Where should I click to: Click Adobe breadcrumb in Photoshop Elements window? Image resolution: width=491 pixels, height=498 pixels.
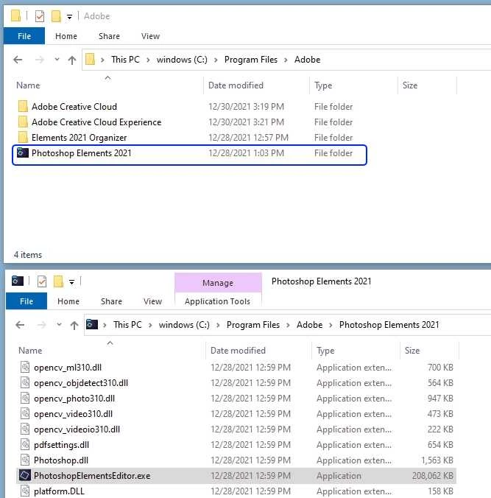(309, 325)
